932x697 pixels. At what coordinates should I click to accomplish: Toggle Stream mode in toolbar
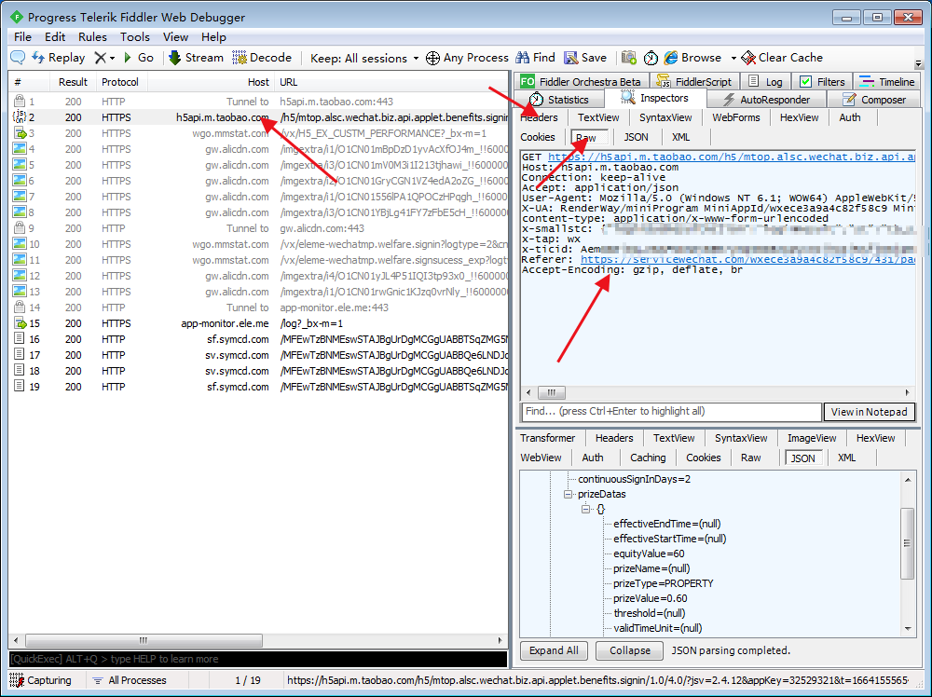196,58
